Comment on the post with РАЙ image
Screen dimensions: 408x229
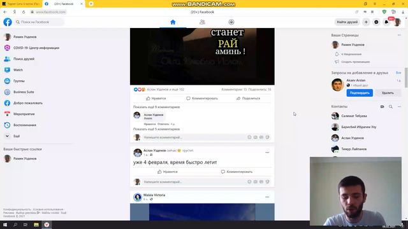(202, 99)
